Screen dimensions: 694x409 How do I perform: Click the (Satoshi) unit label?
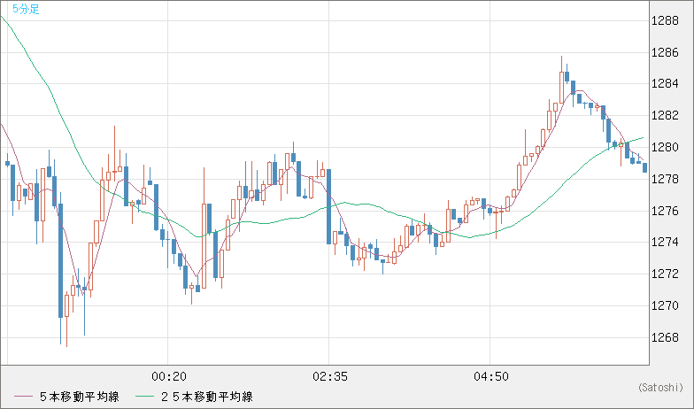pyautogui.click(x=660, y=388)
